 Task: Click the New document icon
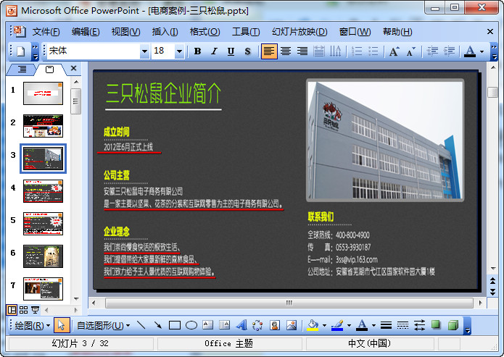click(20, 51)
